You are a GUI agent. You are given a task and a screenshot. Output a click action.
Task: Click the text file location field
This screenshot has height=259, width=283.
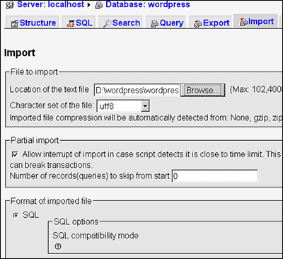pyautogui.click(x=137, y=91)
